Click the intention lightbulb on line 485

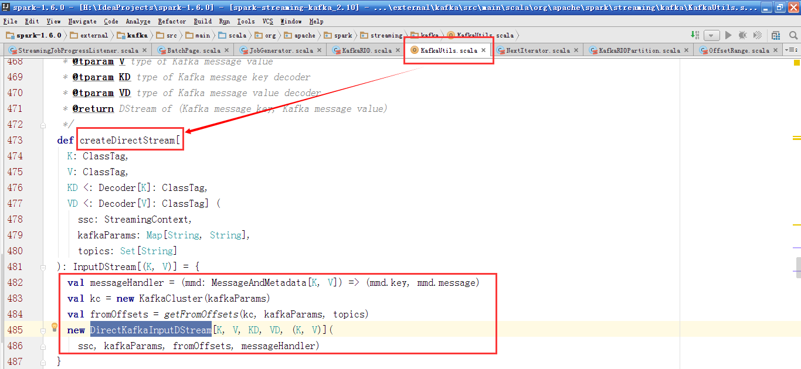click(x=55, y=327)
